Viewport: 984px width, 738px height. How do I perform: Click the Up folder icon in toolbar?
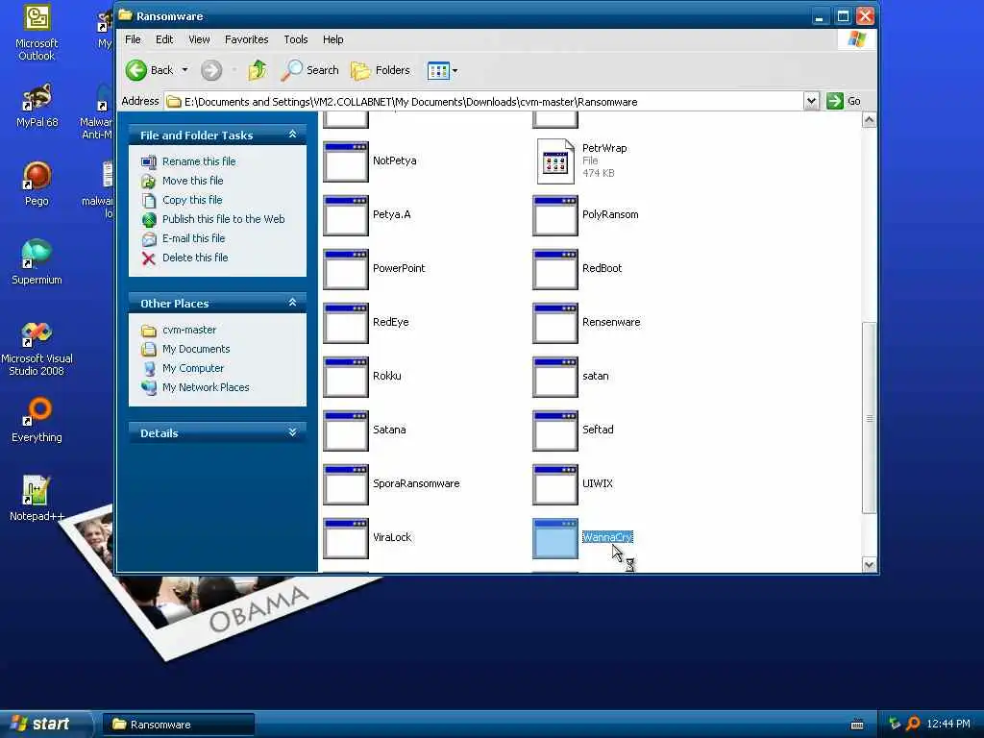258,70
